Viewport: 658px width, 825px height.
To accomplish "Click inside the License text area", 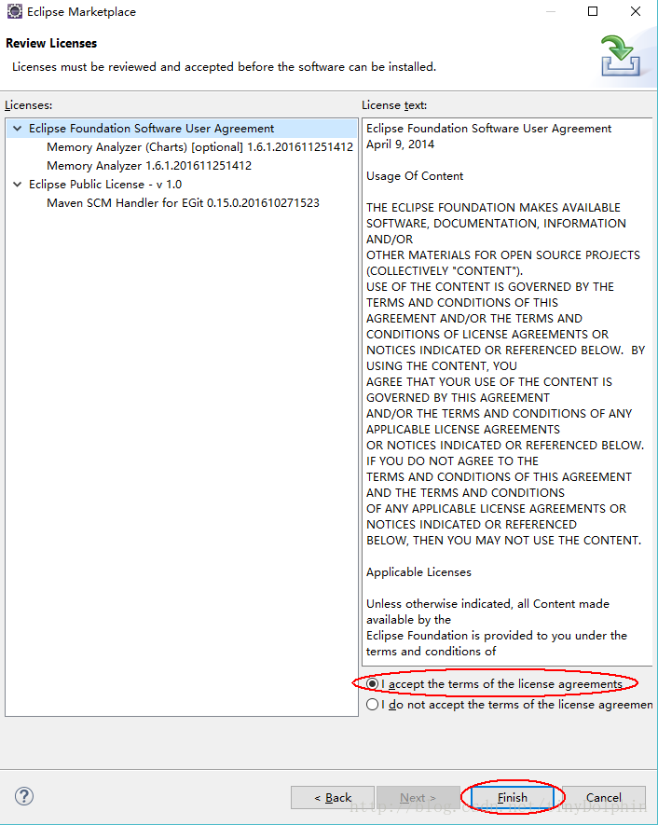I will click(x=507, y=392).
